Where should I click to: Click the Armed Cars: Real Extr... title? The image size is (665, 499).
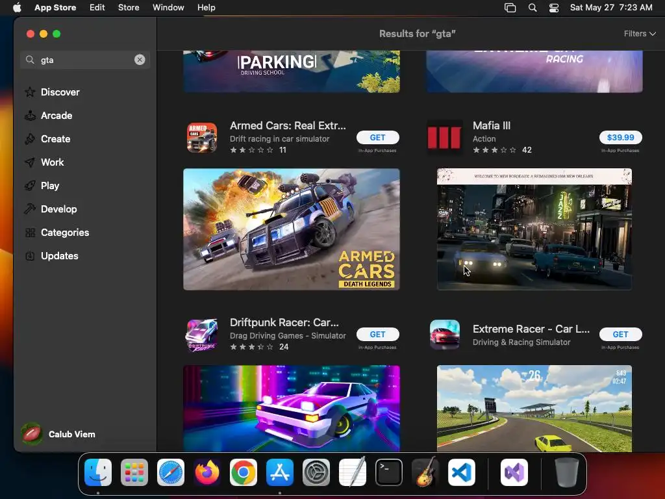(288, 125)
